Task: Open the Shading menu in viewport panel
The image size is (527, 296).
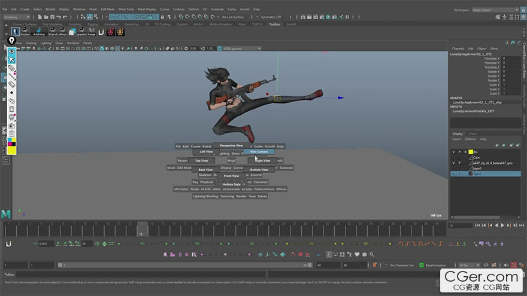Action: [x=31, y=43]
